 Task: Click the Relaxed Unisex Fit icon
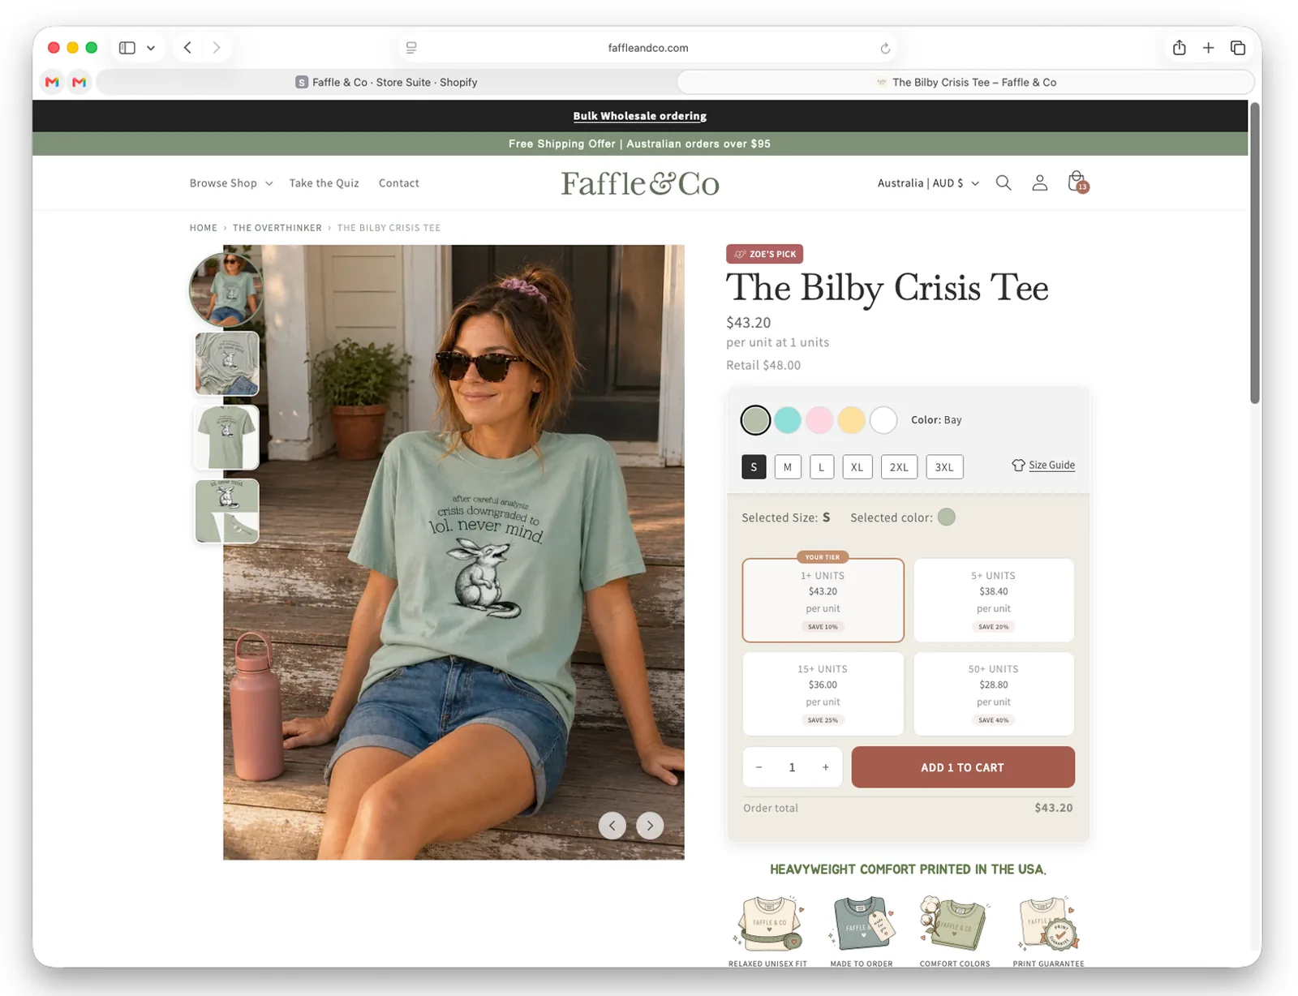[767, 925]
